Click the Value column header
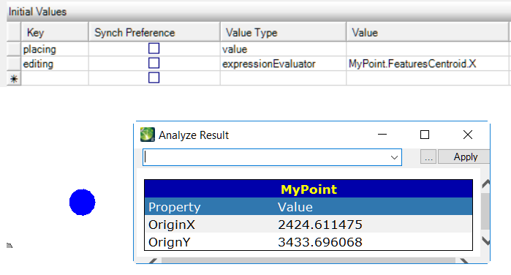The width and height of the screenshot is (511, 275). [x=427, y=32]
